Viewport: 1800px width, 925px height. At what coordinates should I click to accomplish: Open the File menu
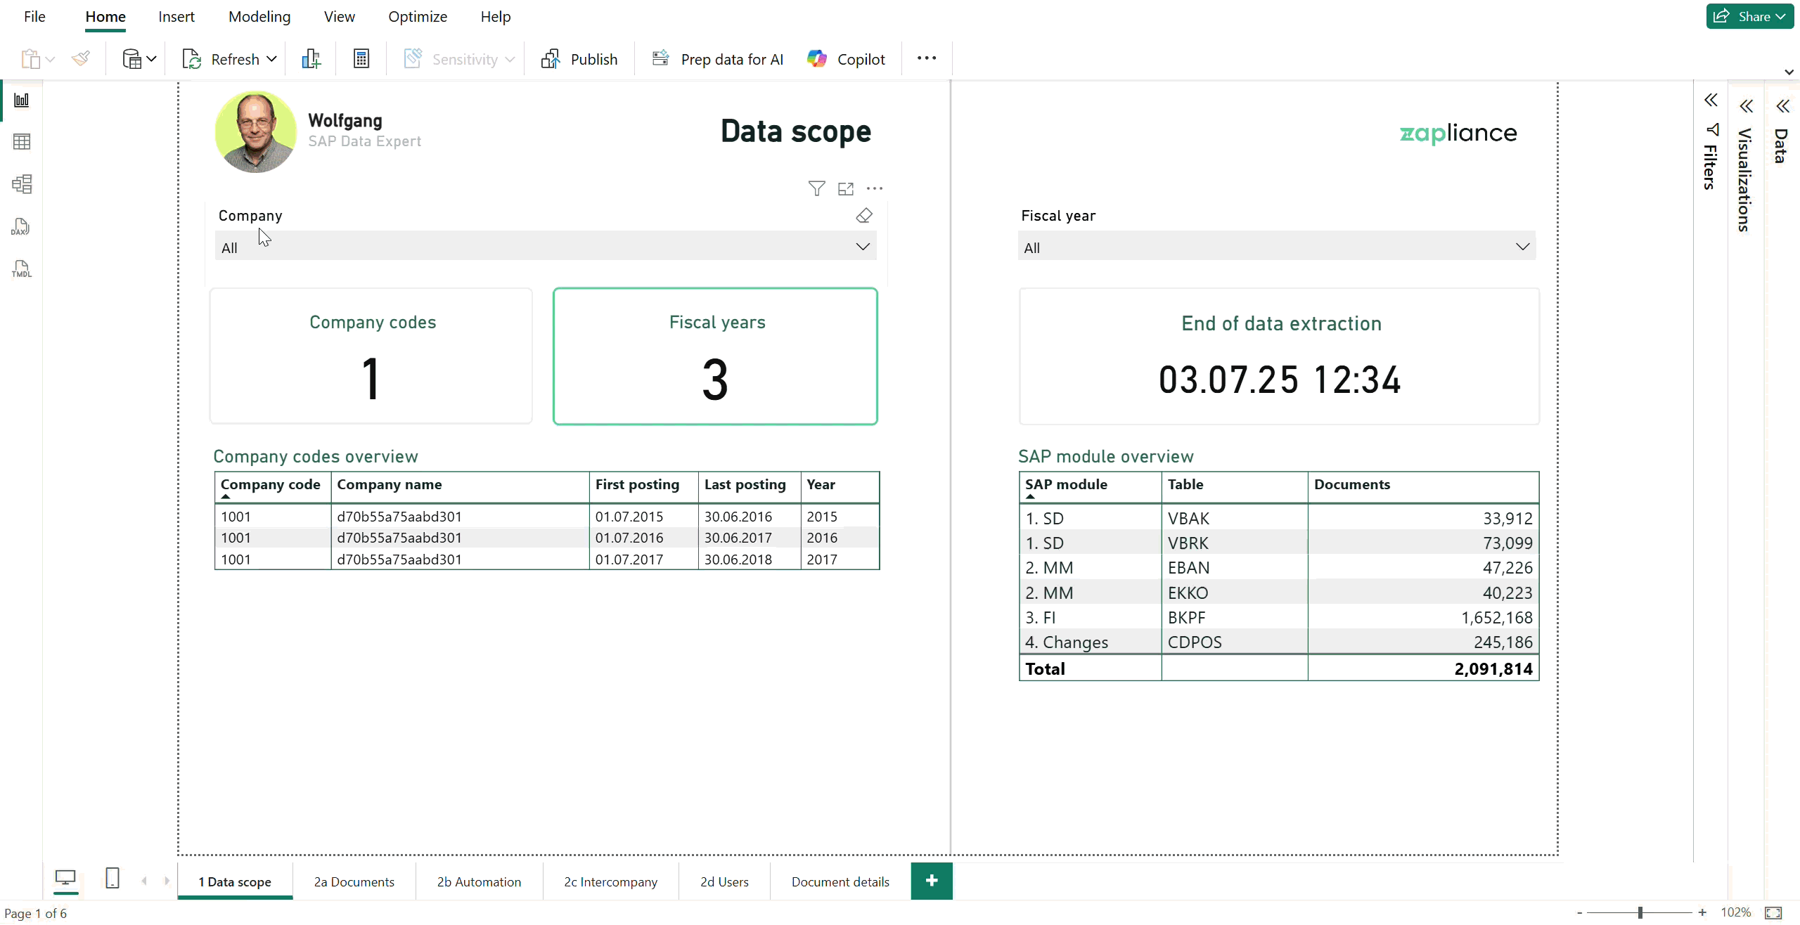click(x=34, y=16)
